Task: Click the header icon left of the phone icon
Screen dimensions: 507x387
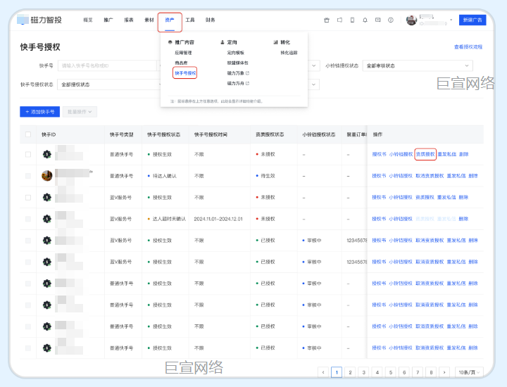Action: click(x=339, y=20)
